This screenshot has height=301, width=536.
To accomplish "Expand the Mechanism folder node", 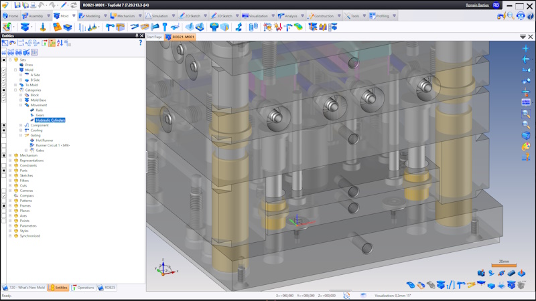I will pyautogui.click(x=10, y=155).
